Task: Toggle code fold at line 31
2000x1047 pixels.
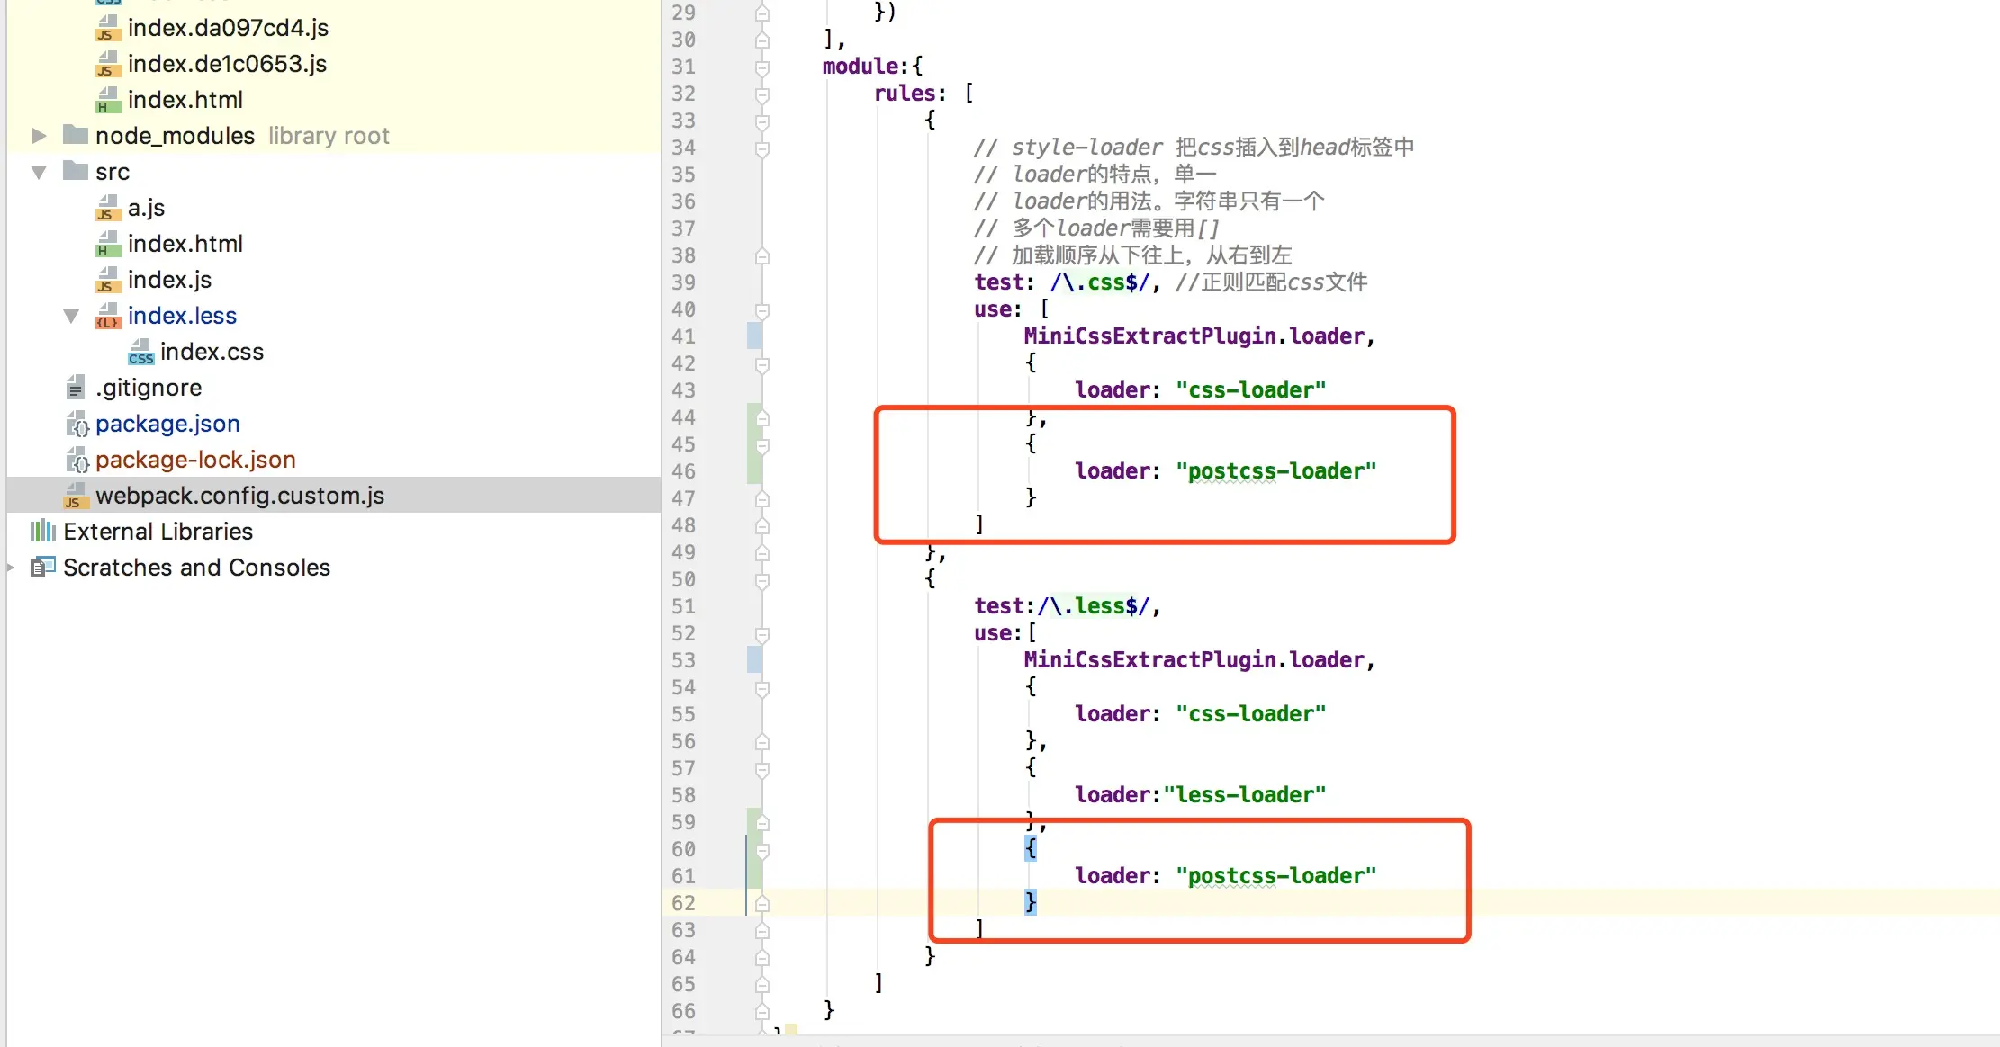Action: point(762,67)
